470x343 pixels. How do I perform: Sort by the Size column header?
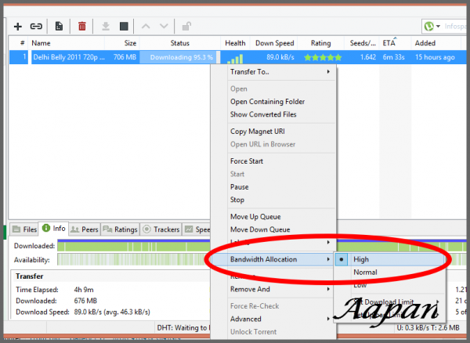click(x=122, y=43)
